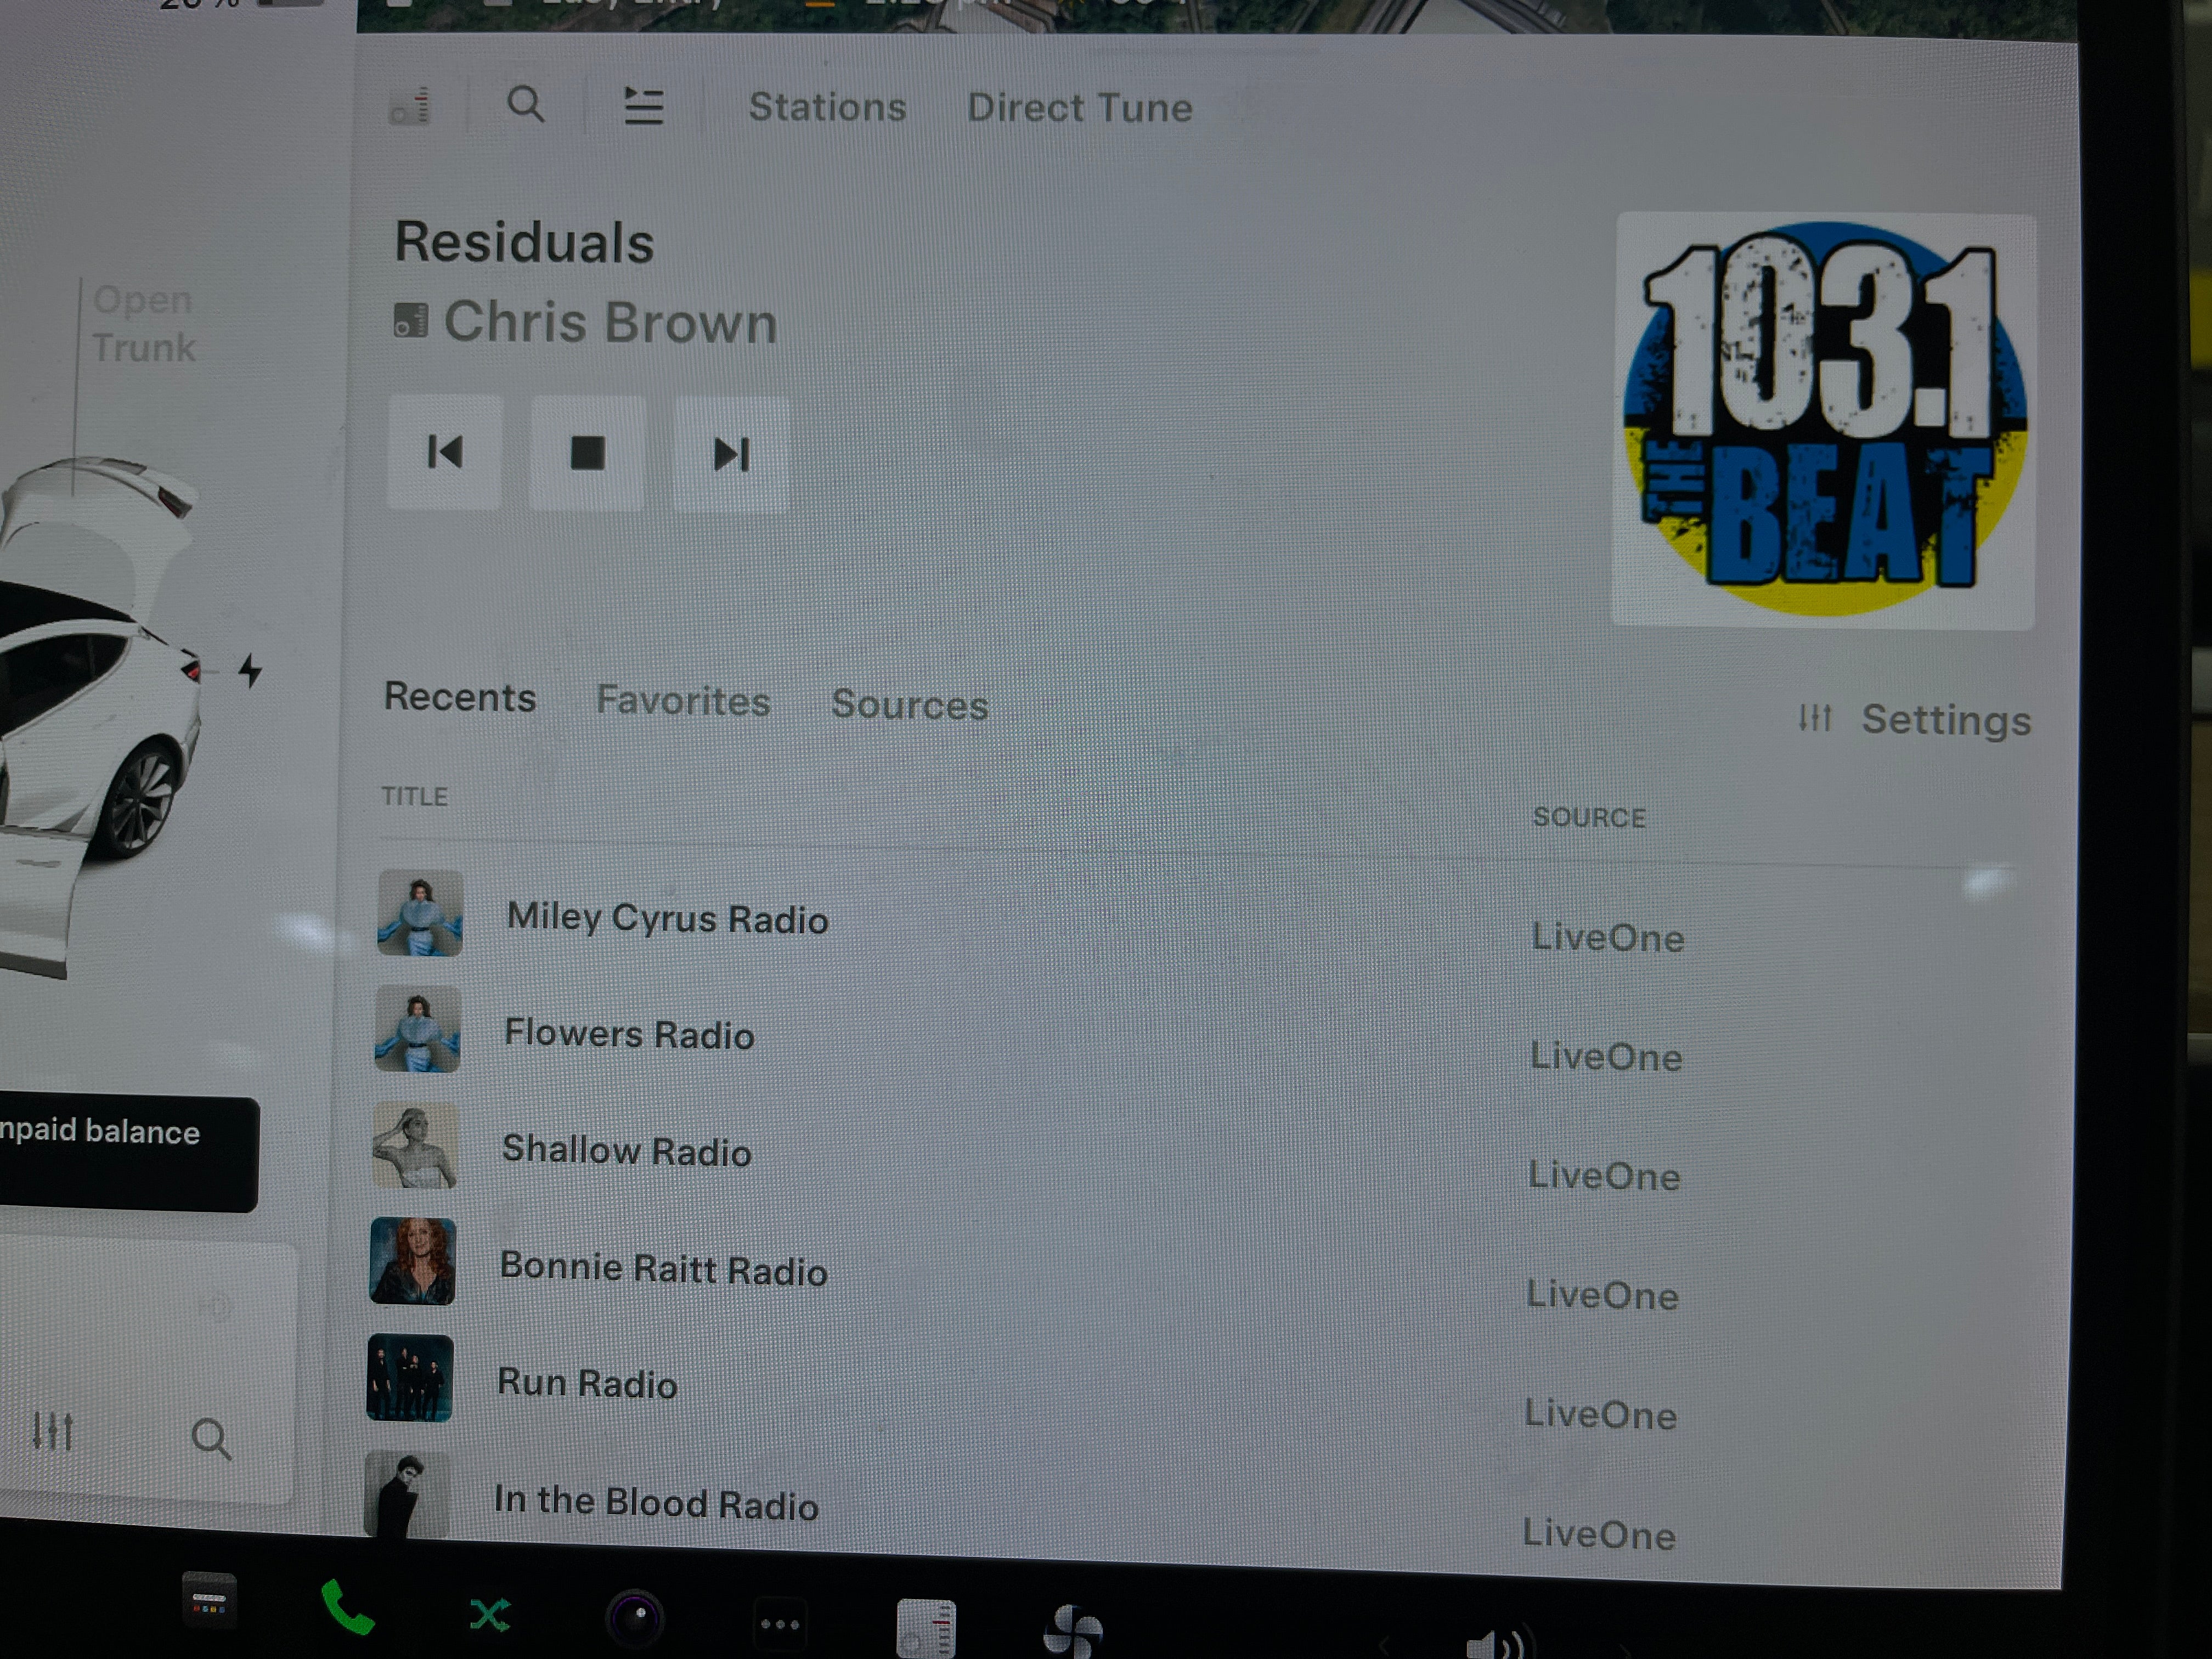The width and height of the screenshot is (2212, 1659).
Task: Click LiveOne source for Miley Cyrus Radio
Action: coord(1608,938)
